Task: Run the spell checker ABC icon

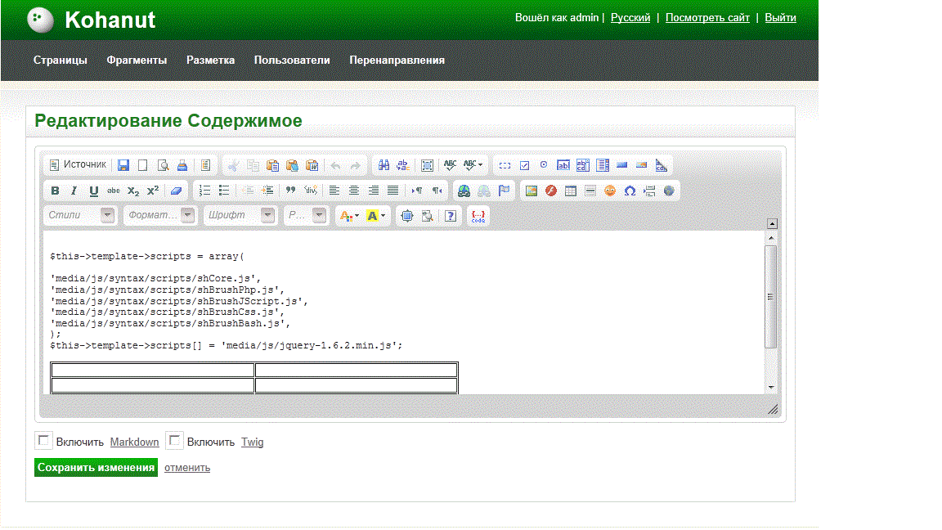Action: (x=450, y=165)
